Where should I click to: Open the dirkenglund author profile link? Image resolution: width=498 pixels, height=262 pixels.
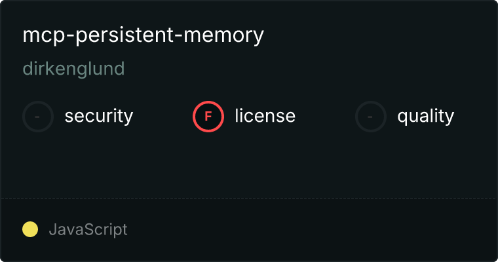click(x=73, y=69)
